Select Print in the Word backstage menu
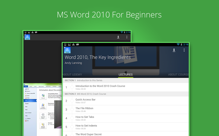The height and width of the screenshot is (136, 219). click(x=26, y=110)
